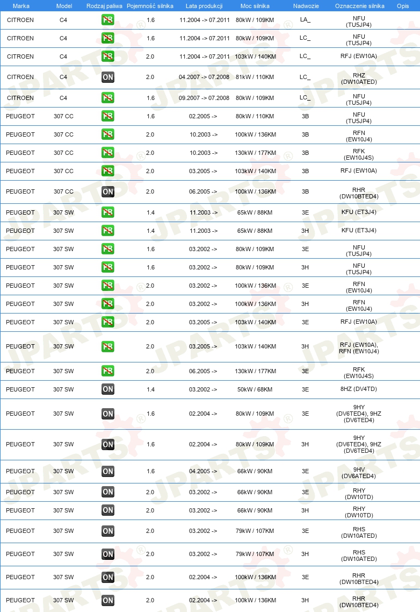Select the 81kW / 110KM power cell
Image resolution: width=420 pixels, height=612 pixels.
coord(255,77)
